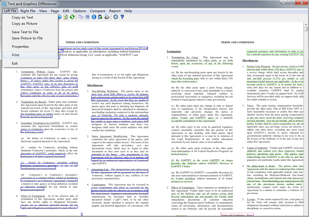Screen dimensions: 309x217
Task: Click left document 'Effect of Termination' heading
Action: coord(33,196)
